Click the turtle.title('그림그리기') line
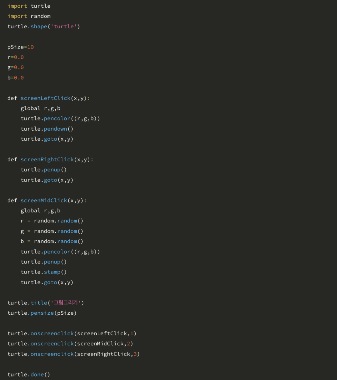337x380 pixels. (x=45, y=303)
